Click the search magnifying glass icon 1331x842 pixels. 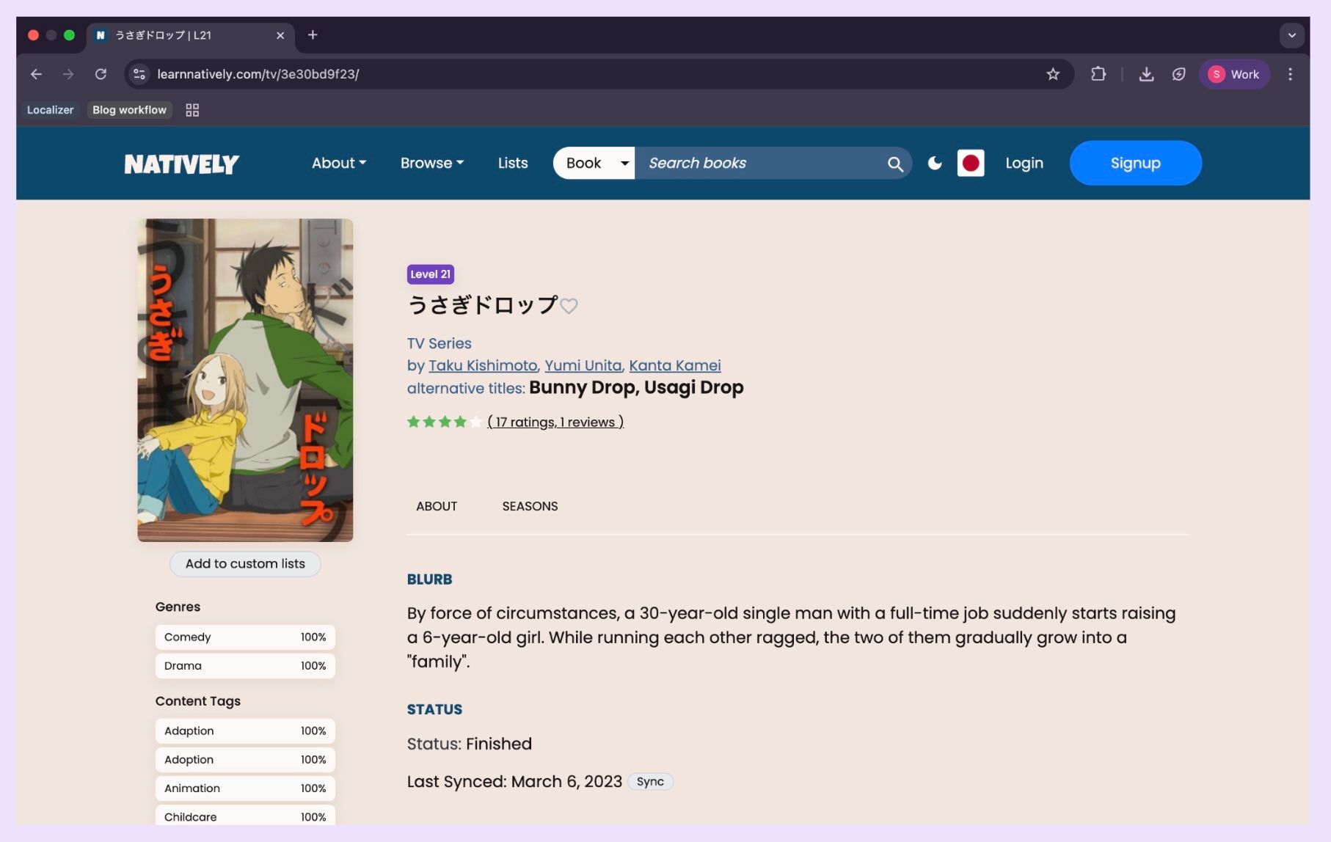[x=894, y=163]
